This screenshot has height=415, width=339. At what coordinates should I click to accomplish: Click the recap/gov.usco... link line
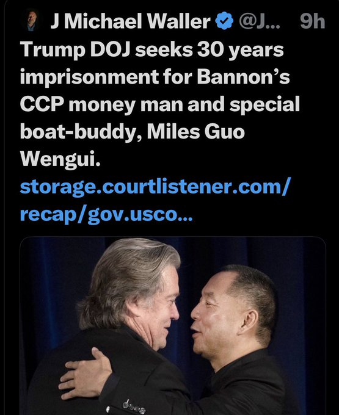click(x=106, y=214)
